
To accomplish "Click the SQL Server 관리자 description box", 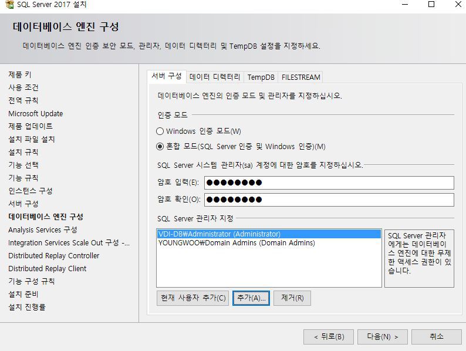I will 419,258.
